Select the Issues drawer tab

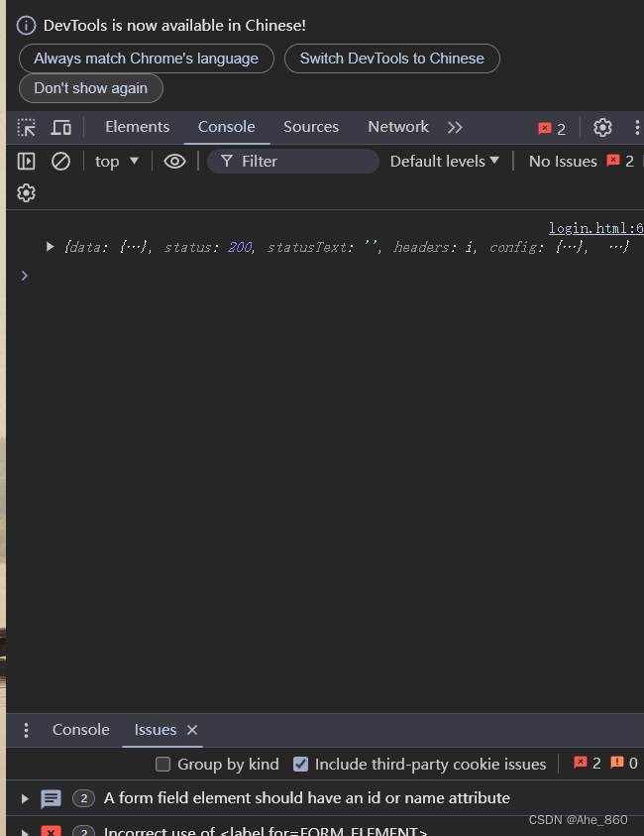click(155, 729)
